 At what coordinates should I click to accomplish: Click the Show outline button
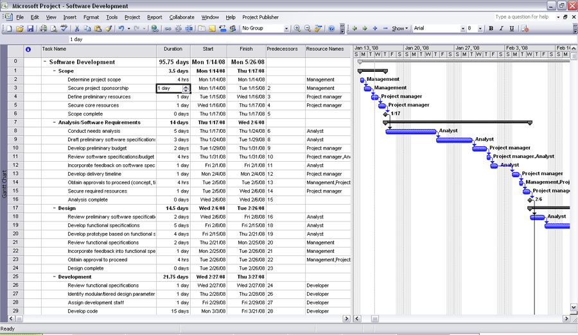399,29
